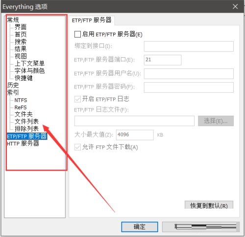The height and width of the screenshot is (237, 245).
Task: Toggle 开启 ETP/FTP 日志 checkbox
Action: [77, 99]
